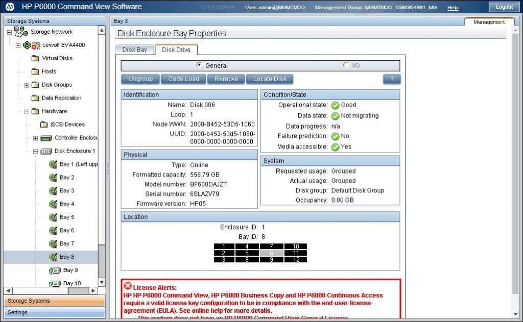This screenshot has width=523, height=322.
Task: Select the Bay 2 disk icon
Action: (x=53, y=178)
